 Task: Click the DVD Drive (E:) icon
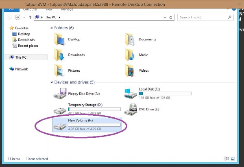click(132, 108)
